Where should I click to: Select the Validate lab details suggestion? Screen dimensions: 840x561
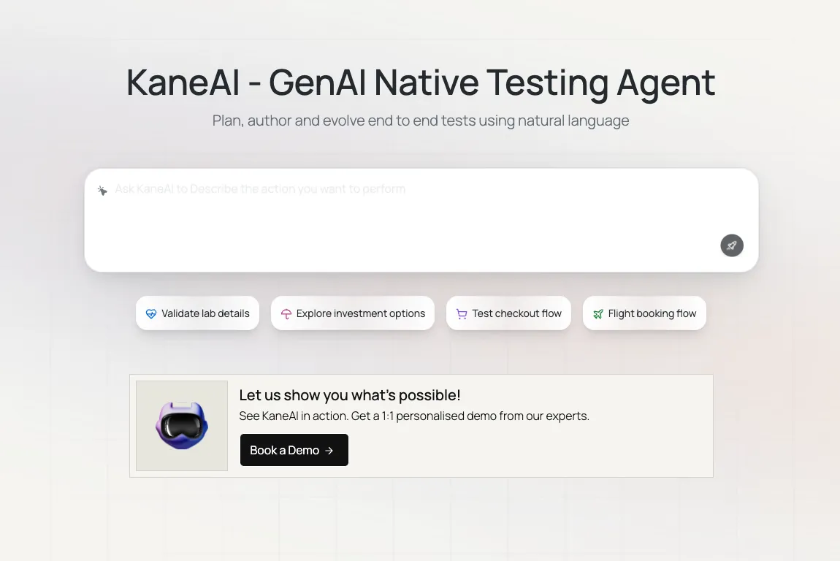pyautogui.click(x=197, y=313)
